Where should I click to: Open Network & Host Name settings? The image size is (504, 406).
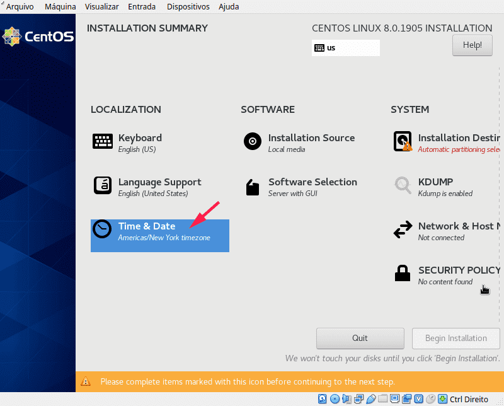point(446,231)
